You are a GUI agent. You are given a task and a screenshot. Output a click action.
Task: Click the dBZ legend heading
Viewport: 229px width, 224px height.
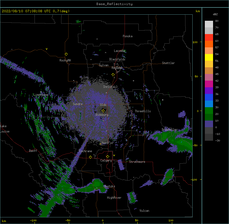pos(215,14)
